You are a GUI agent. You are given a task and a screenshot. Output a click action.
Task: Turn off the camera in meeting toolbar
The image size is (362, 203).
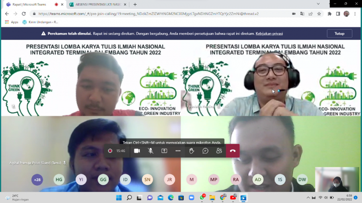(137, 151)
